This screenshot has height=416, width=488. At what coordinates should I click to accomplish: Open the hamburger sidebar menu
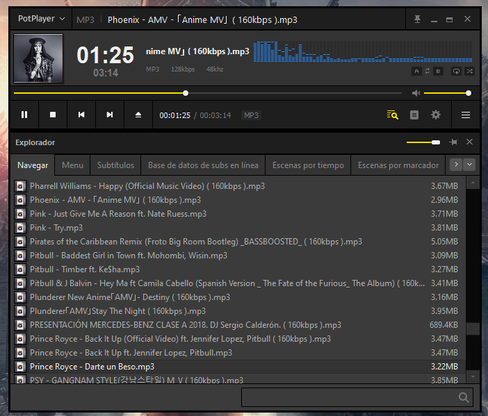point(466,115)
